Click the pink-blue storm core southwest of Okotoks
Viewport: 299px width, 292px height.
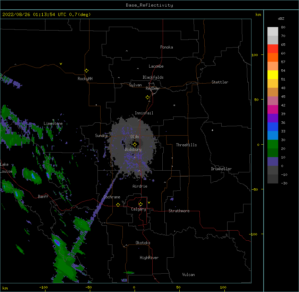tap(57, 242)
